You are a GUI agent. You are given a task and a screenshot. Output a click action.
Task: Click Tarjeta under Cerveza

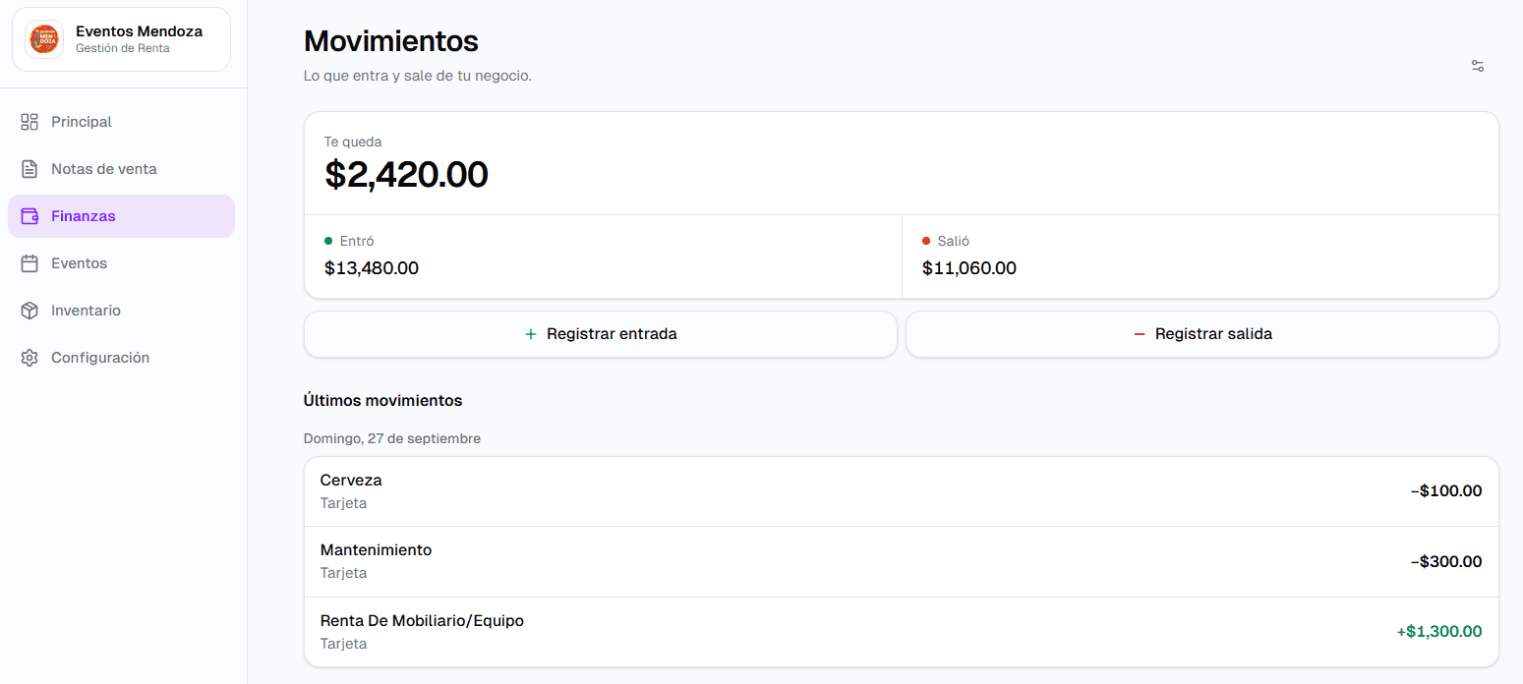343,503
